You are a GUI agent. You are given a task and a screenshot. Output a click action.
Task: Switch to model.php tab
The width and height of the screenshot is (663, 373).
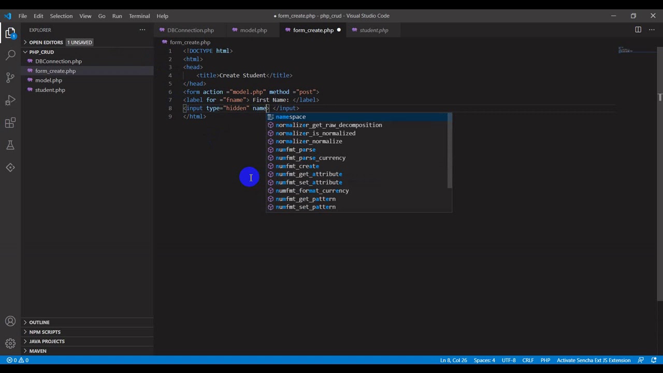click(x=253, y=30)
